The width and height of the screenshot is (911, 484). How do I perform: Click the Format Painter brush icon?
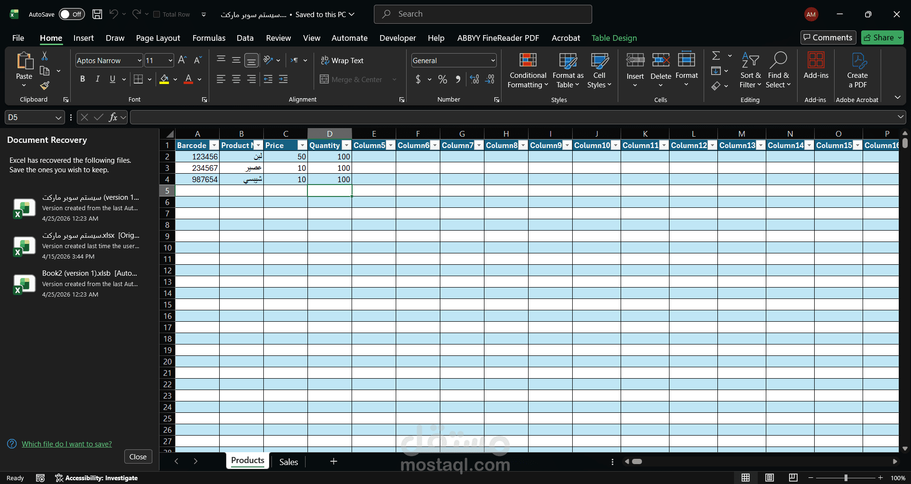[x=45, y=86]
